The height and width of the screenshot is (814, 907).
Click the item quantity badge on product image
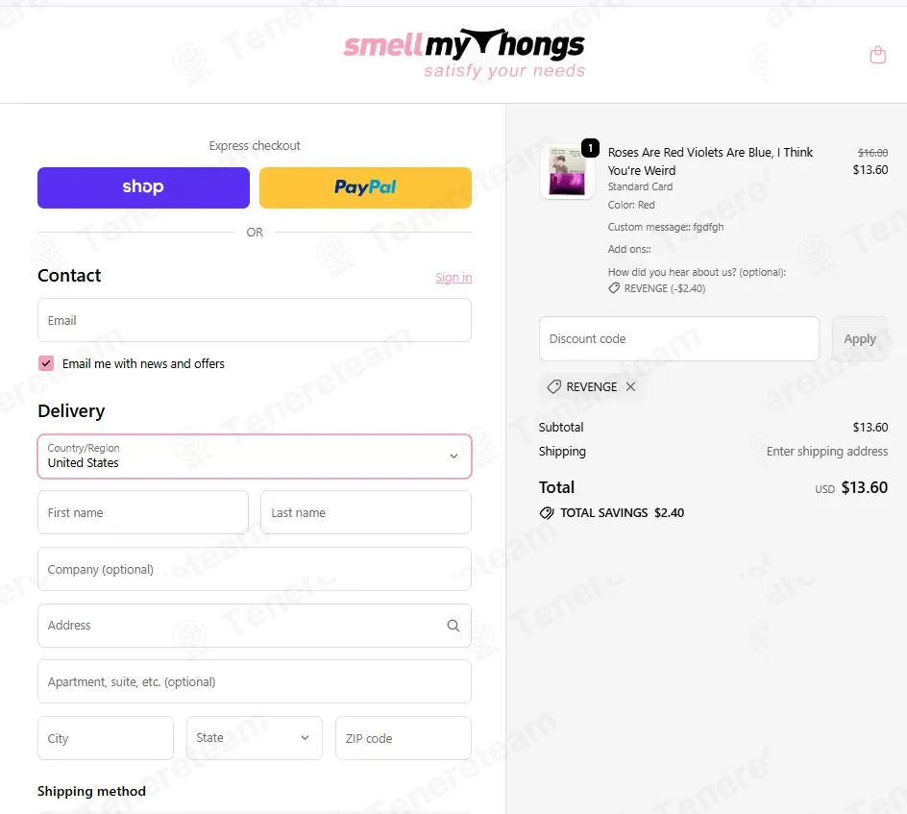pyautogui.click(x=590, y=148)
